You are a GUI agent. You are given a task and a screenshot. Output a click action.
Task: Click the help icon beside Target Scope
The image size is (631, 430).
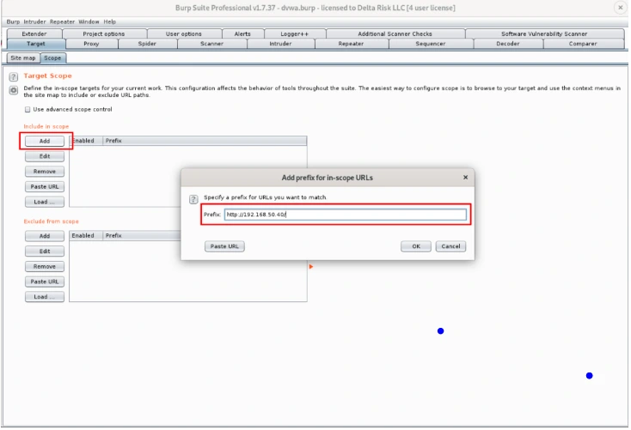(x=13, y=76)
